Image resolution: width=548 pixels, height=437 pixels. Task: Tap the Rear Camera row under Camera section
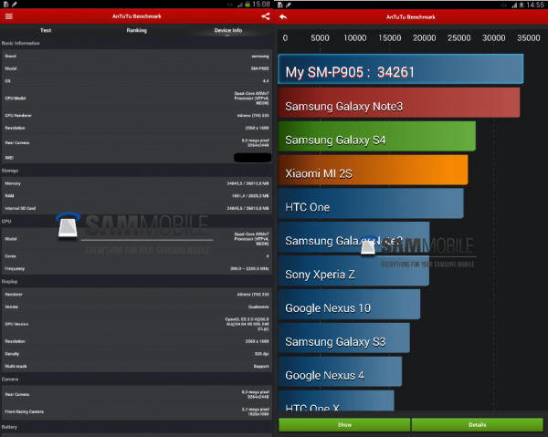coord(137,394)
